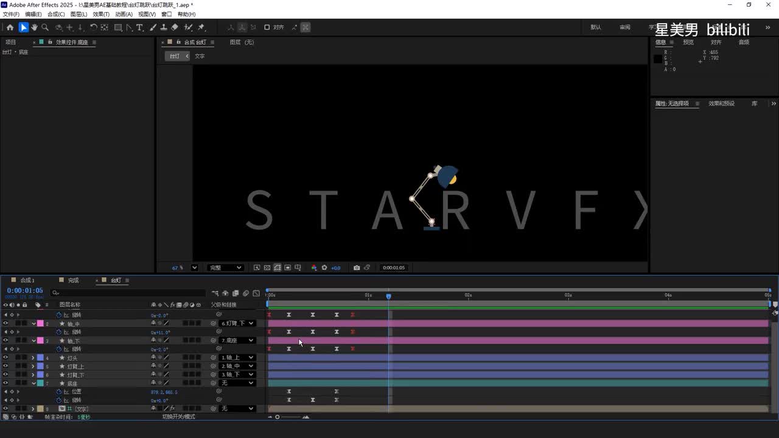
Task: Expand the 文字 layer properties
Action: [x=33, y=409]
